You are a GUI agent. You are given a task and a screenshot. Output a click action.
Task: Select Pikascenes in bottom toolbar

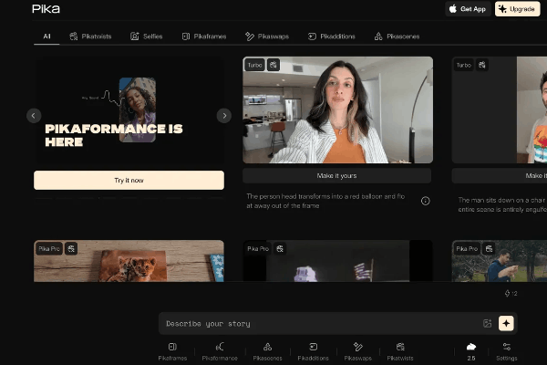coord(267,351)
